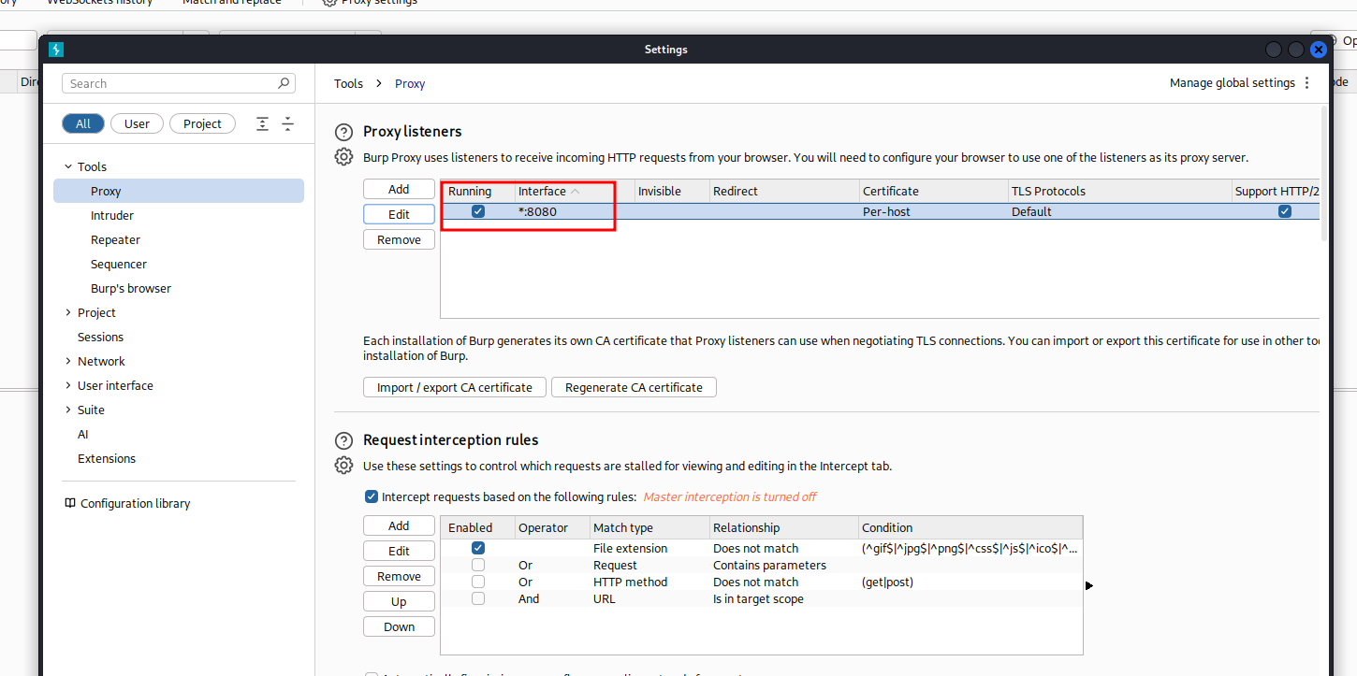Select the Is in target scope cell
Viewport: 1357px width, 676px height.
(x=784, y=598)
